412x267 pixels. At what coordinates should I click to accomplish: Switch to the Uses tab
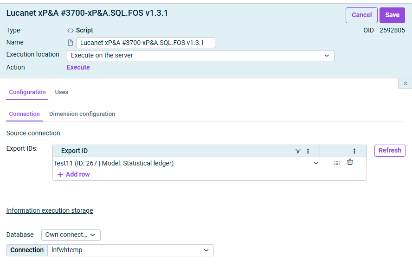(x=62, y=92)
